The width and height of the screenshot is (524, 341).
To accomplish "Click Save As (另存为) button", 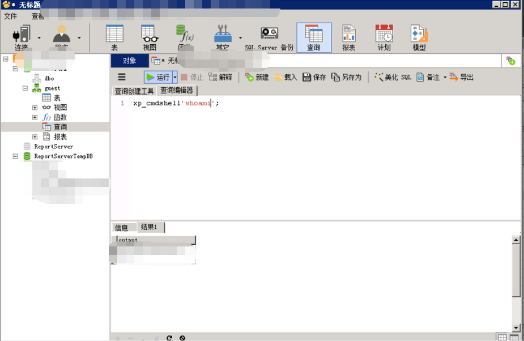I will [x=346, y=77].
